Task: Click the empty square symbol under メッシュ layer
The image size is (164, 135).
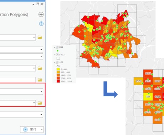Action: pyautogui.click(x=58, y=58)
